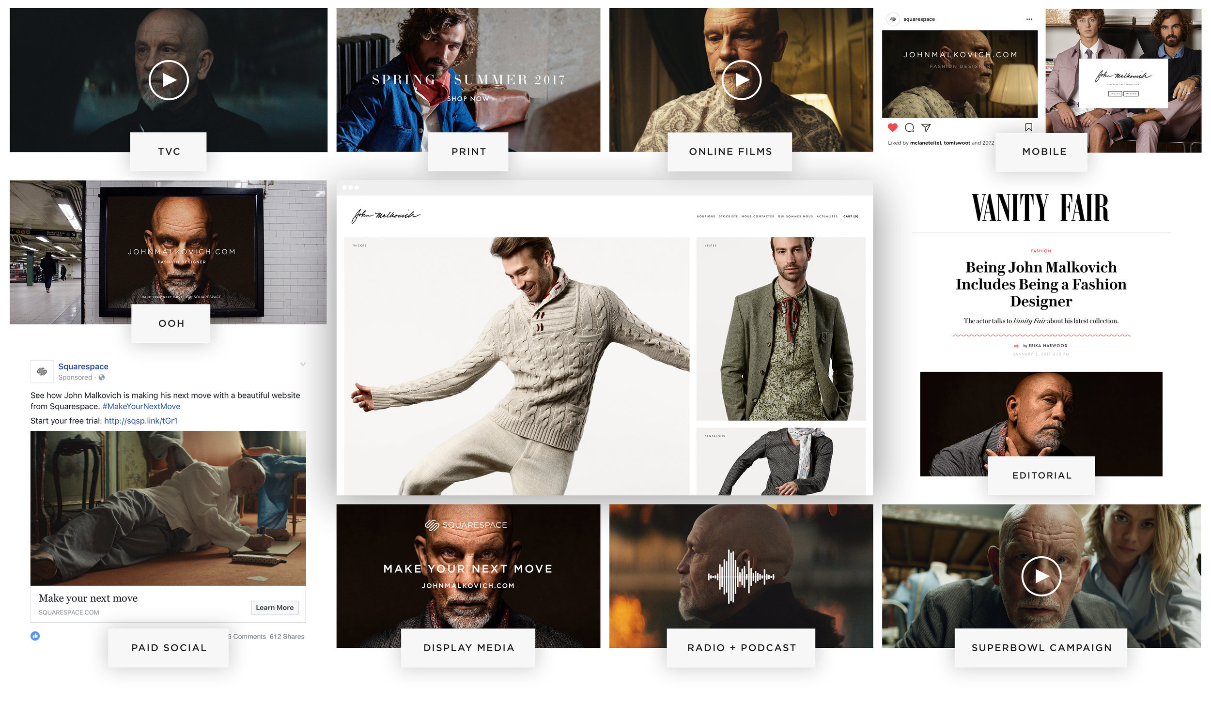This screenshot has width=1211, height=702.
Task: Click the Spring / Summer 2017 headline
Action: click(x=468, y=79)
